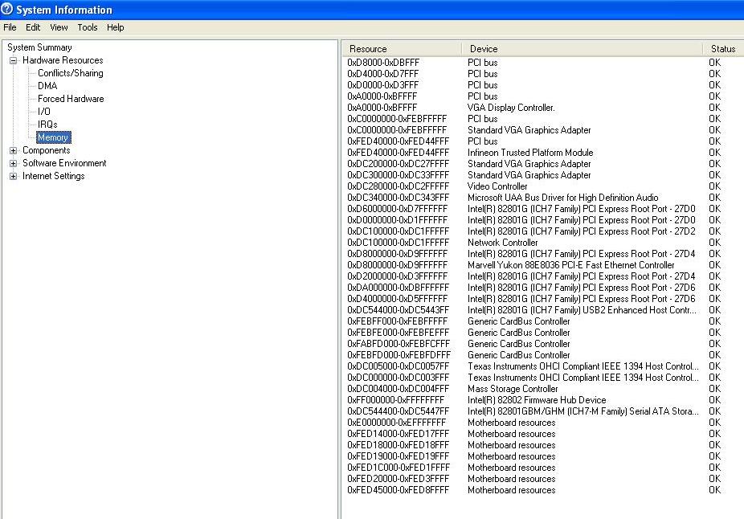This screenshot has width=744, height=519.
Task: Select resource 0xFED18000-0xFED18FFF
Action: [x=398, y=445]
